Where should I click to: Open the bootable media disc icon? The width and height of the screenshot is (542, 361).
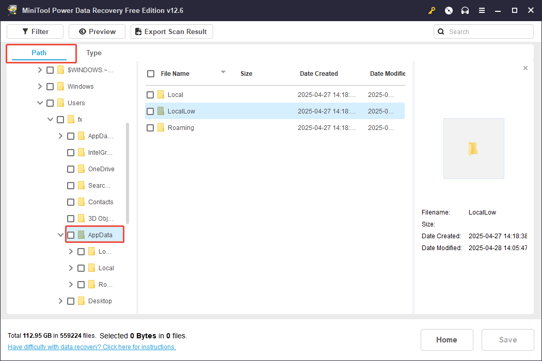tap(448, 10)
